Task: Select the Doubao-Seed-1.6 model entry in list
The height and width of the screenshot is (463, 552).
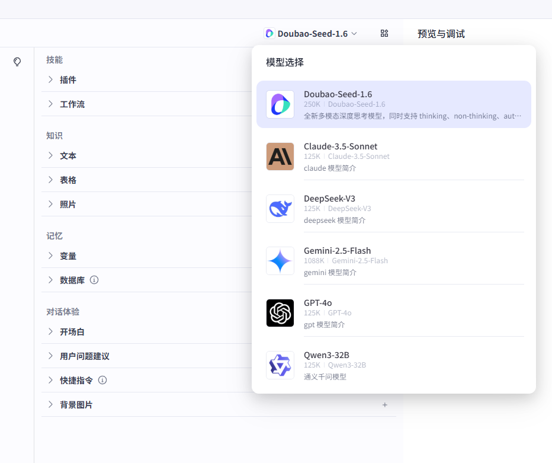Action: pos(394,104)
